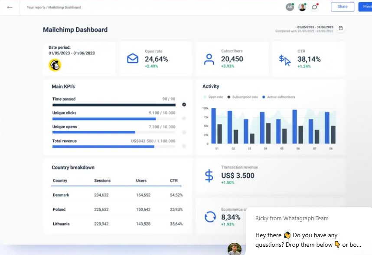The width and height of the screenshot is (372, 255).
Task: Click the Unique opens progress bar
Action: coord(114,132)
